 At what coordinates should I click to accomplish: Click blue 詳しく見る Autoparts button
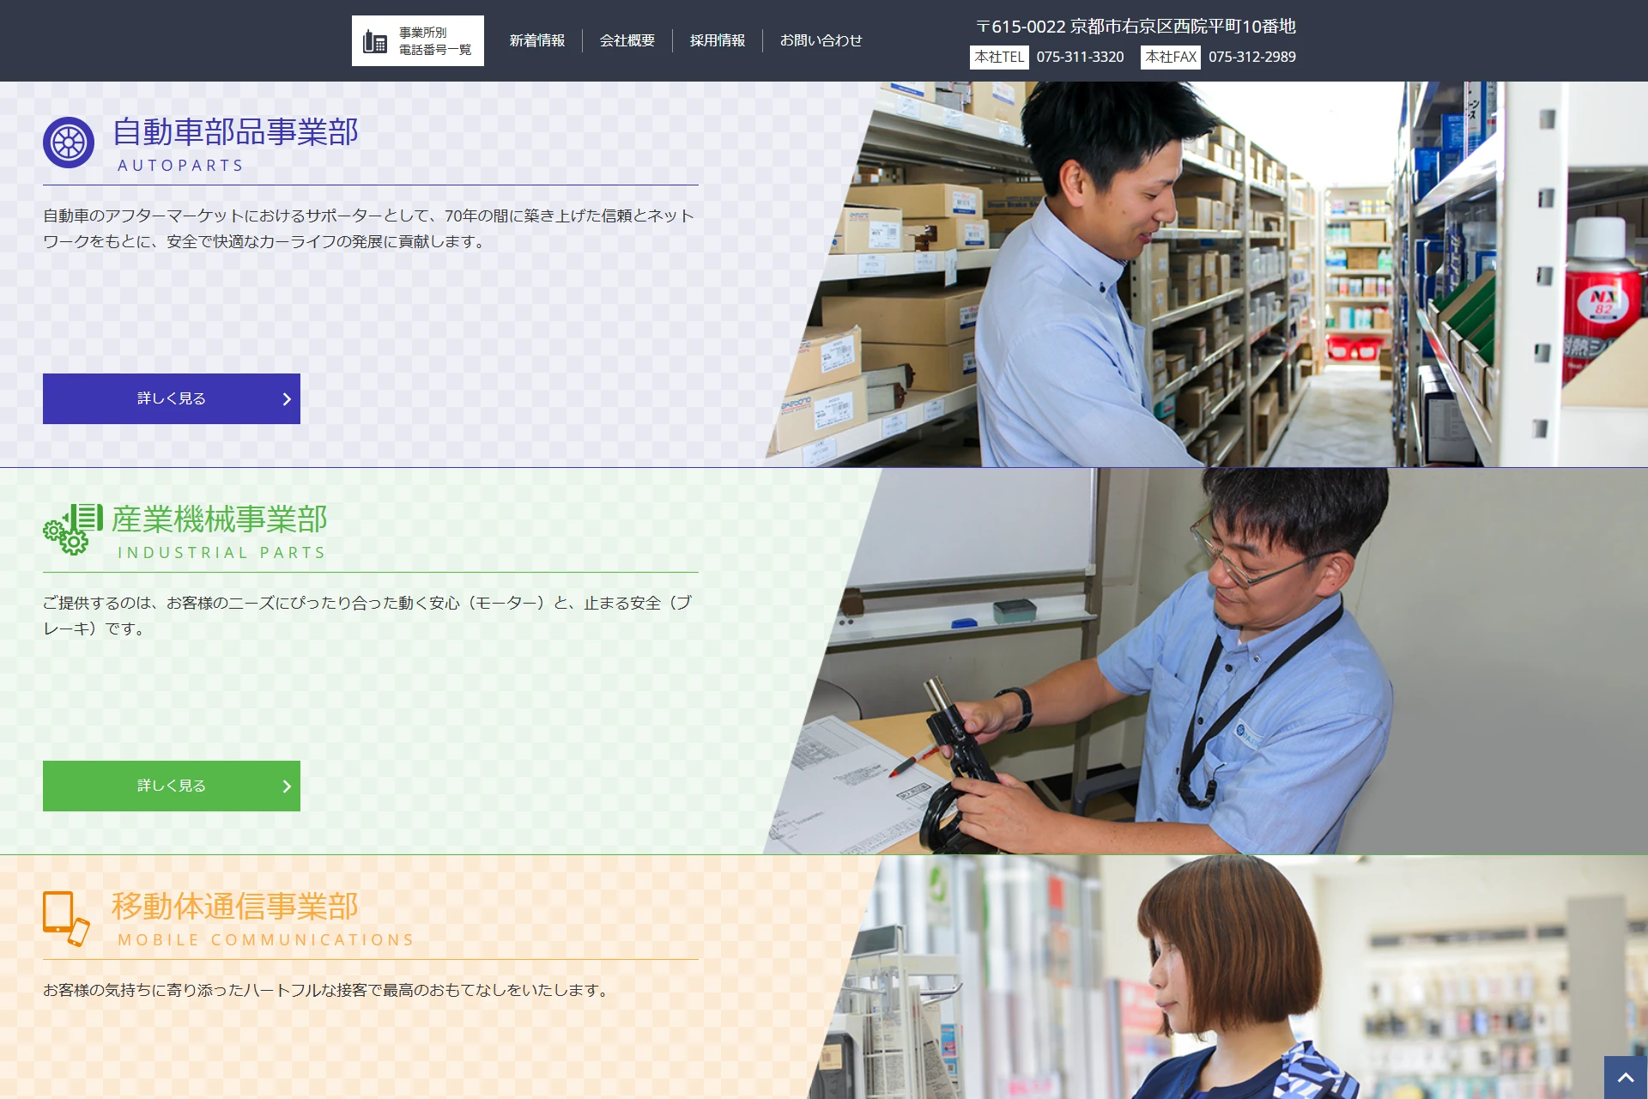172,398
